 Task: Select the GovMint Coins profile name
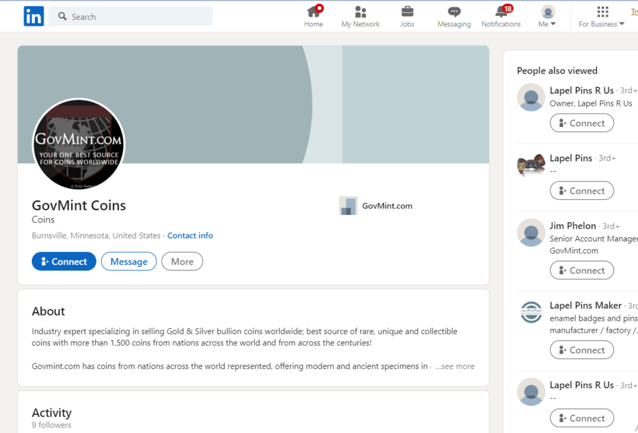(79, 205)
